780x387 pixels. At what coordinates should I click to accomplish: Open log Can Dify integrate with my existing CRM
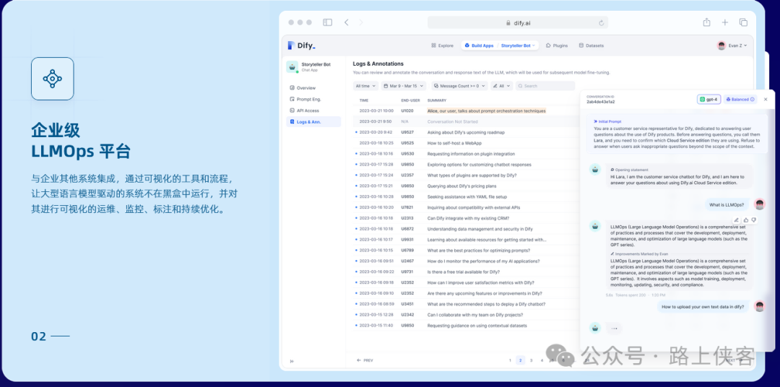[x=466, y=218]
